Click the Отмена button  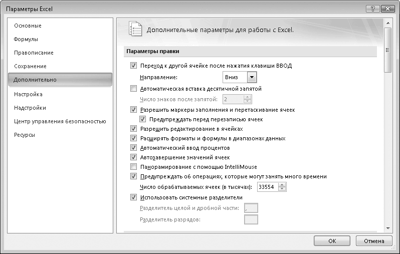pos(374,241)
